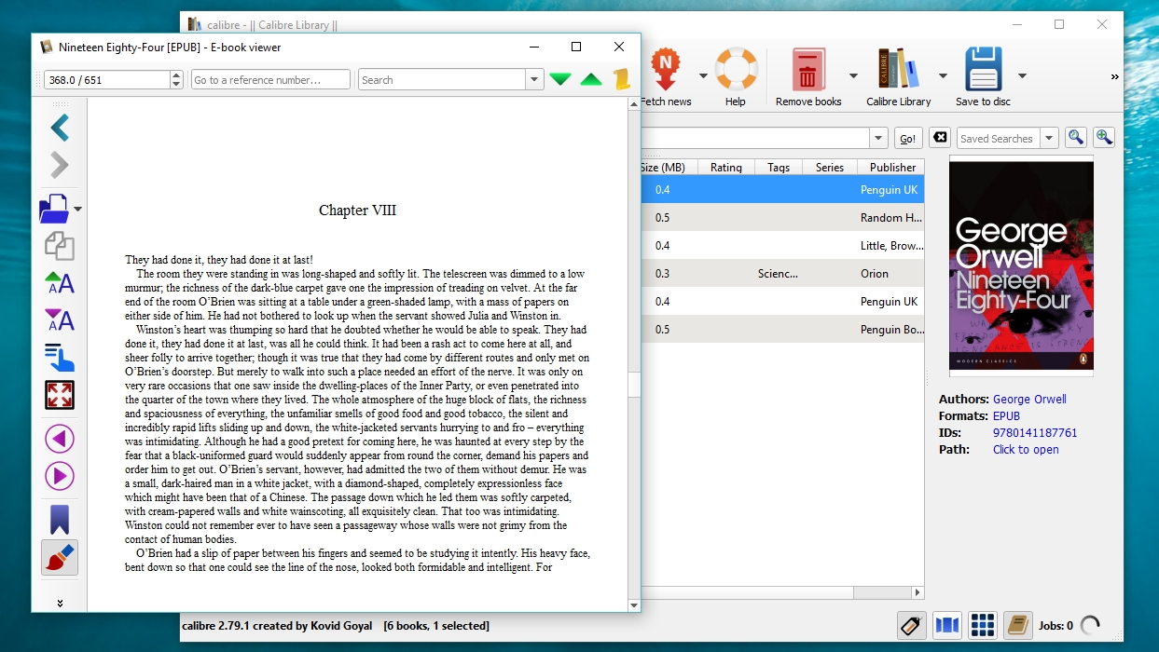Viewport: 1159px width, 652px height.
Task: Decrease the font size in the viewer
Action: (x=59, y=320)
